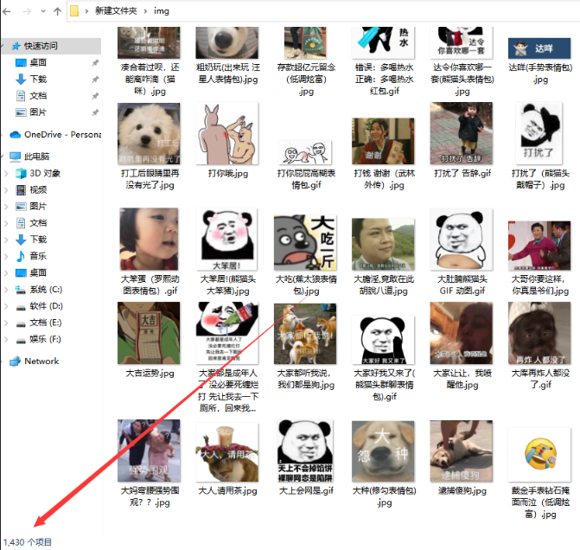
Task: Click the pin icon next to pinned 桌面
Action: tap(95, 62)
